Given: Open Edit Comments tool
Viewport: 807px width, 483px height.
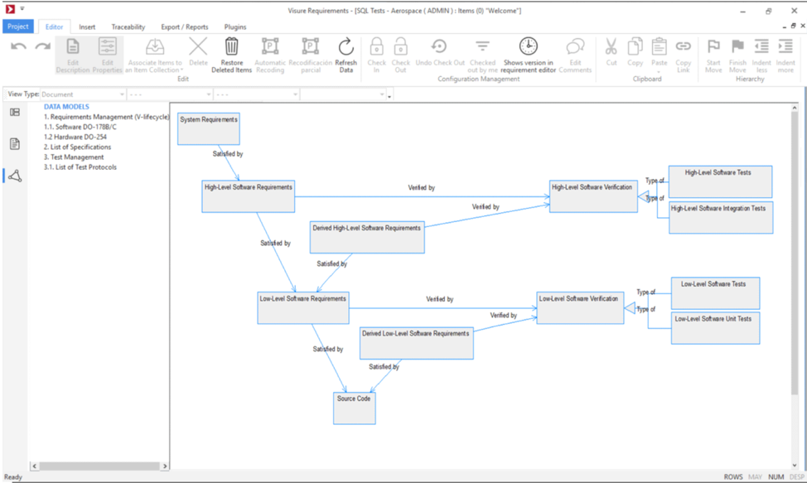Looking at the screenshot, I should click(575, 55).
